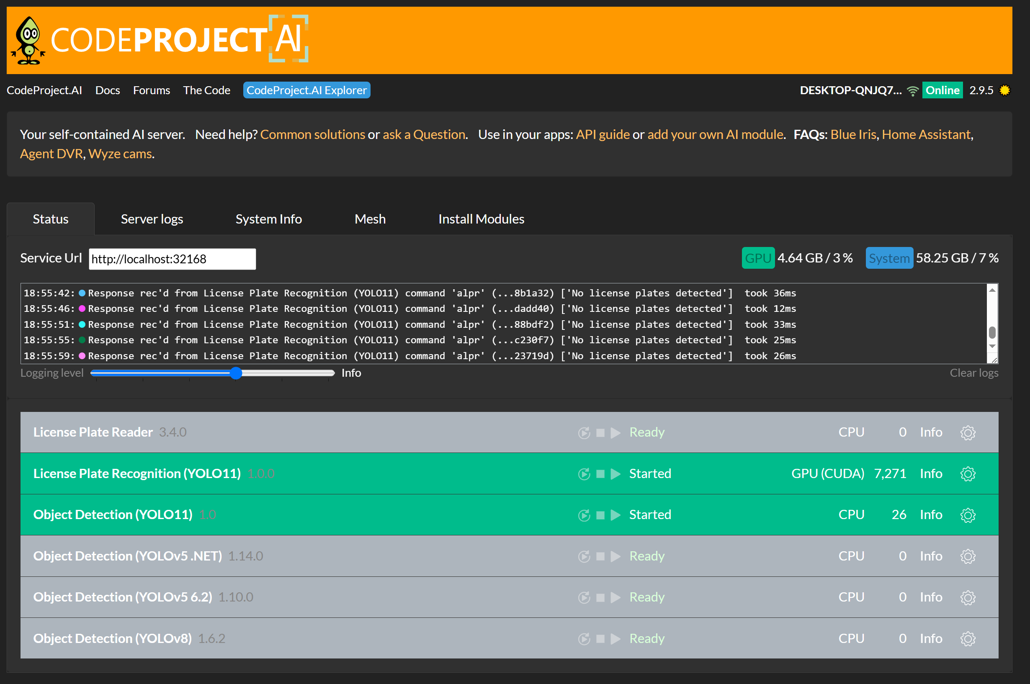This screenshot has height=684, width=1030.
Task: Stop Object Detection (YOLOv5 .NET) module
Action: tap(600, 556)
